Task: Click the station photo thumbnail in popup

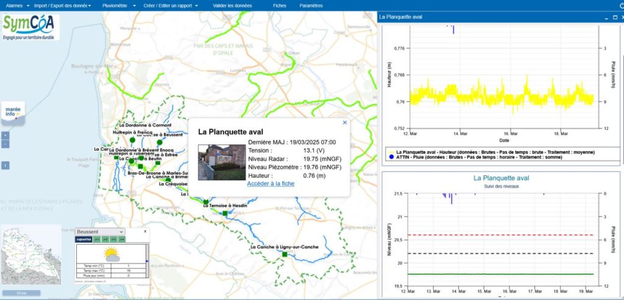Action: tap(221, 162)
